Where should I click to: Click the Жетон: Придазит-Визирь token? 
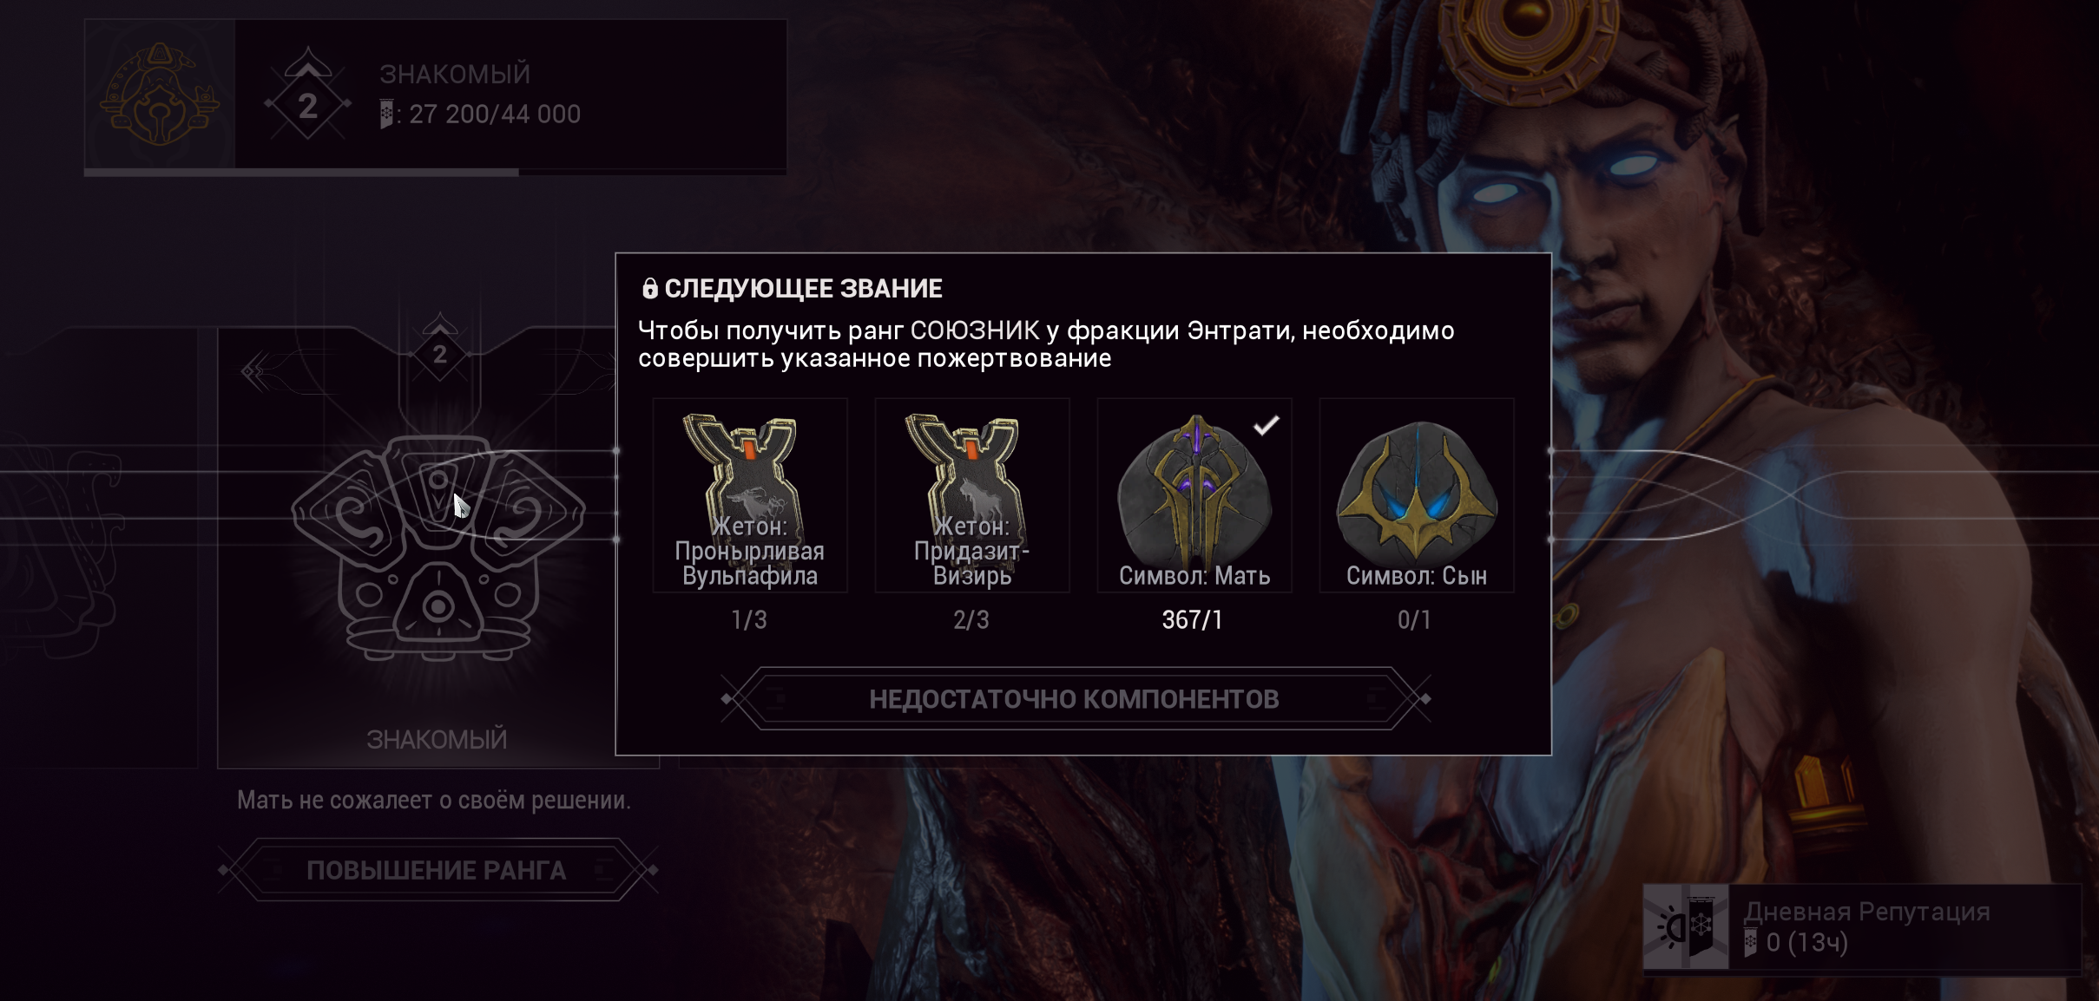pos(972,495)
